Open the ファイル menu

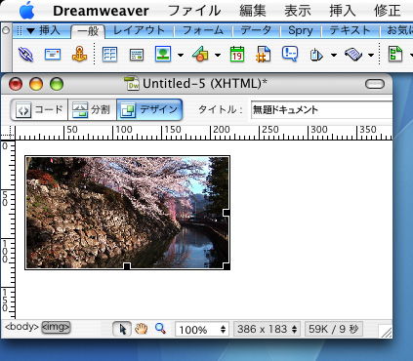point(194,11)
